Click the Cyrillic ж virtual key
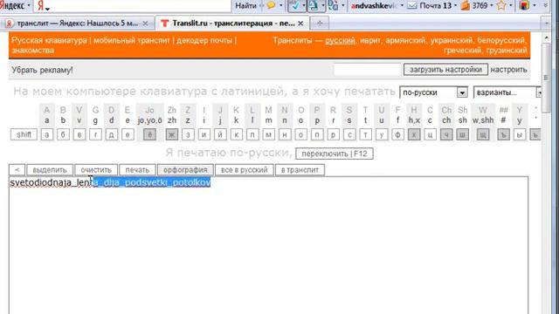Viewport: 559px width, 314px height. coord(172,134)
